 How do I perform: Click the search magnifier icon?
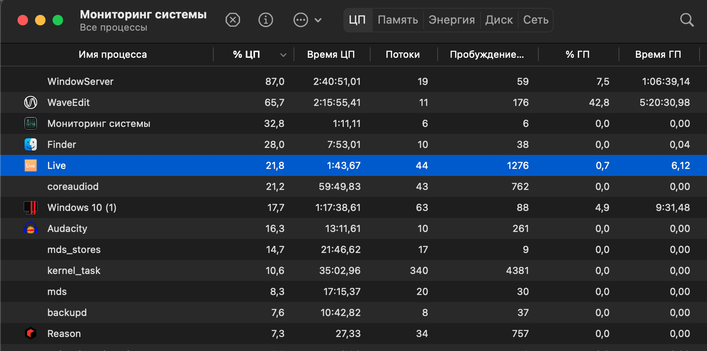point(686,20)
